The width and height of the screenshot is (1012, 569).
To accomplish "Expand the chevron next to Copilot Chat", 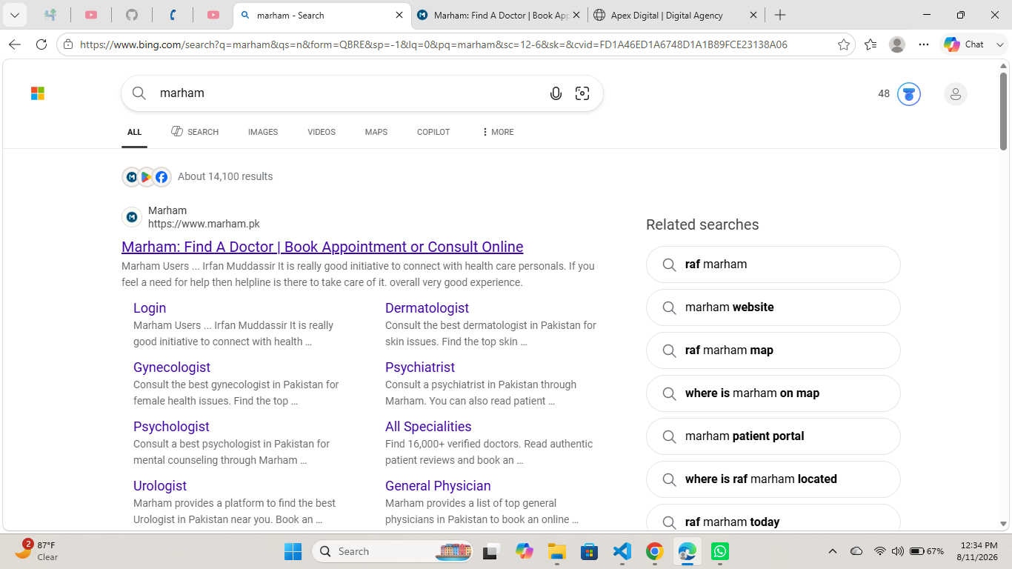I will point(1000,44).
